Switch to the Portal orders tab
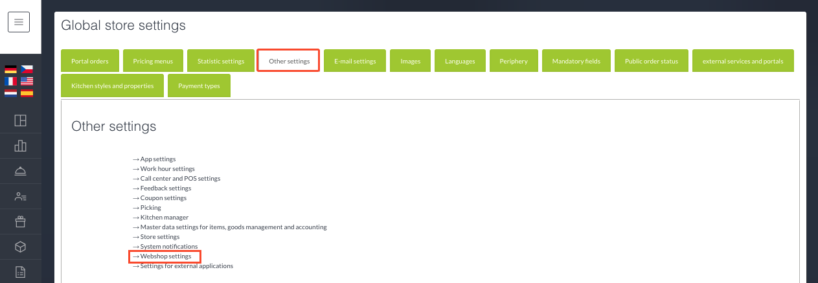 point(90,61)
